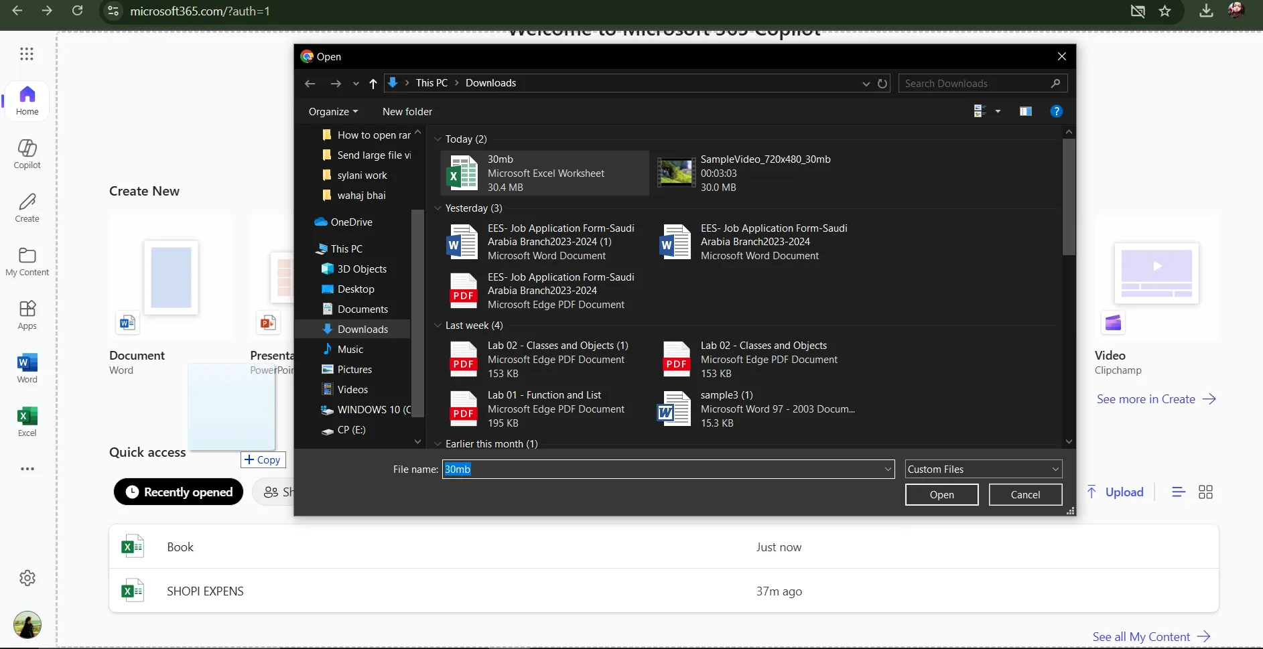Viewport: 1263px width, 649px height.
Task: Open the settings gear in sidebar
Action: (x=27, y=578)
